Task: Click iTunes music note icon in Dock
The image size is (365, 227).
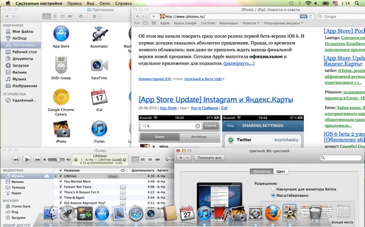Action: tap(204, 213)
